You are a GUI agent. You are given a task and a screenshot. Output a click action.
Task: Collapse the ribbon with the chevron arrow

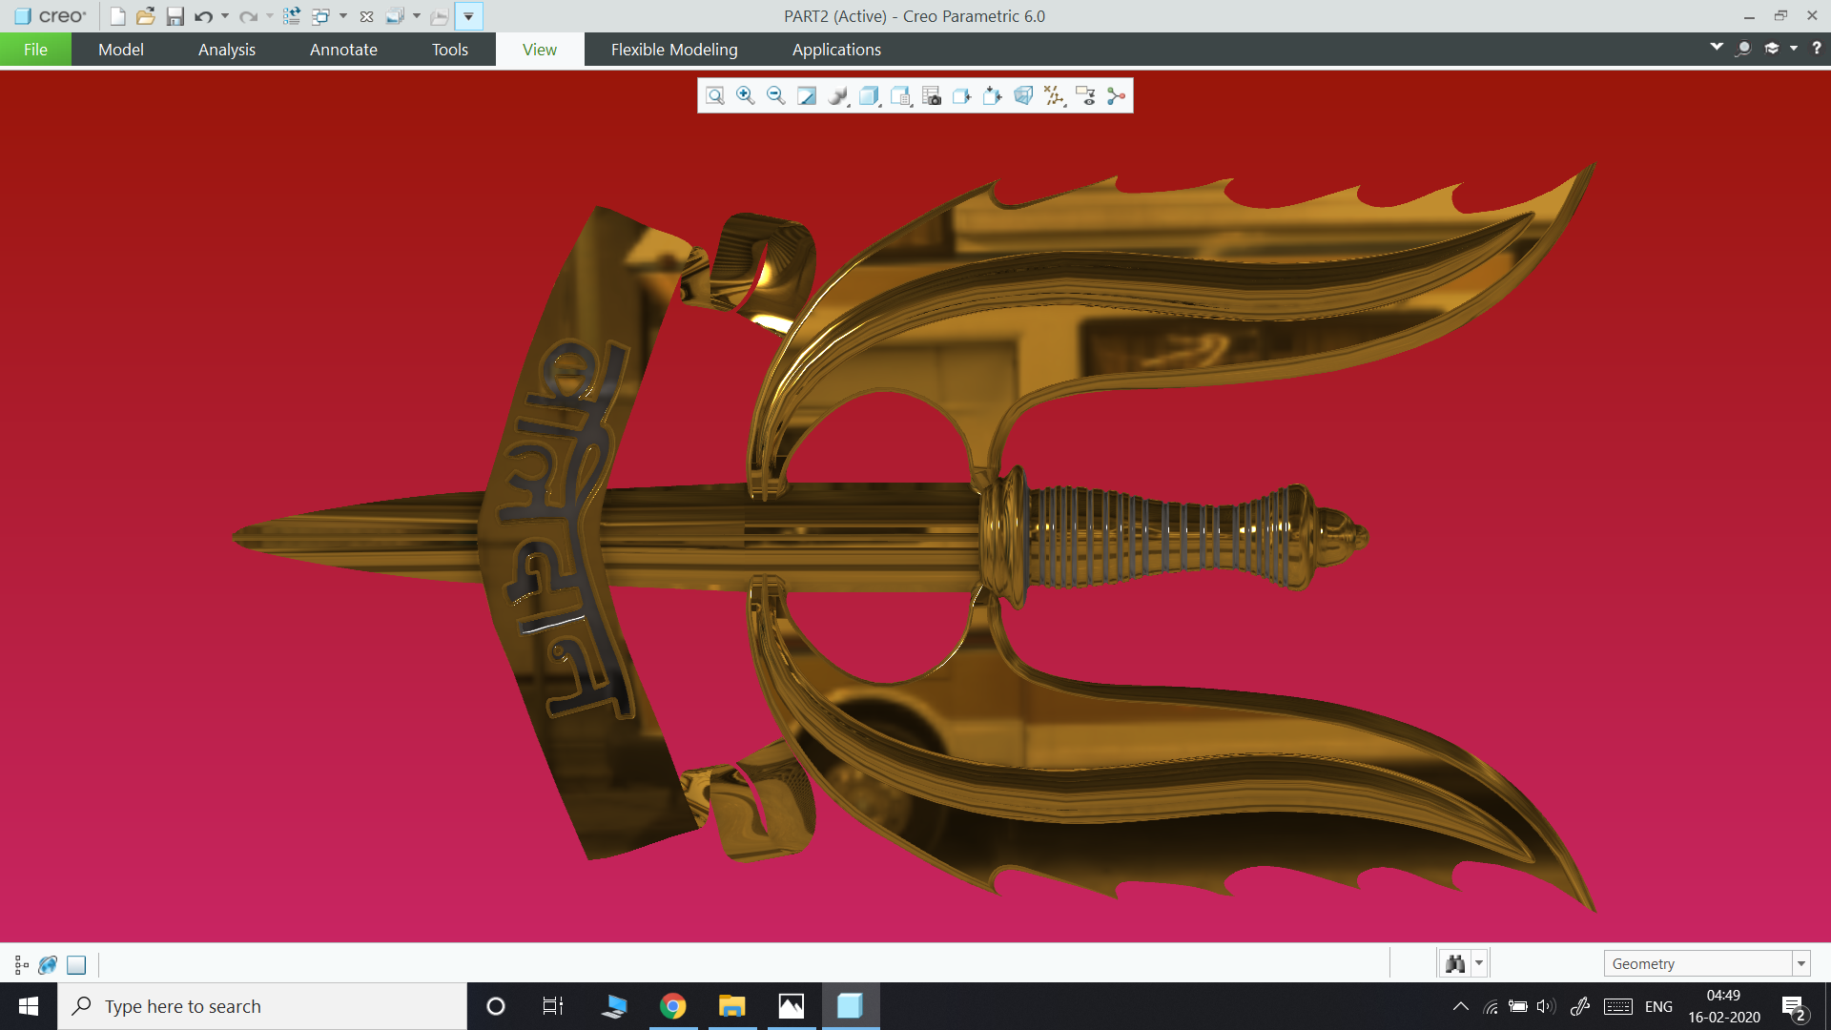click(x=1717, y=47)
